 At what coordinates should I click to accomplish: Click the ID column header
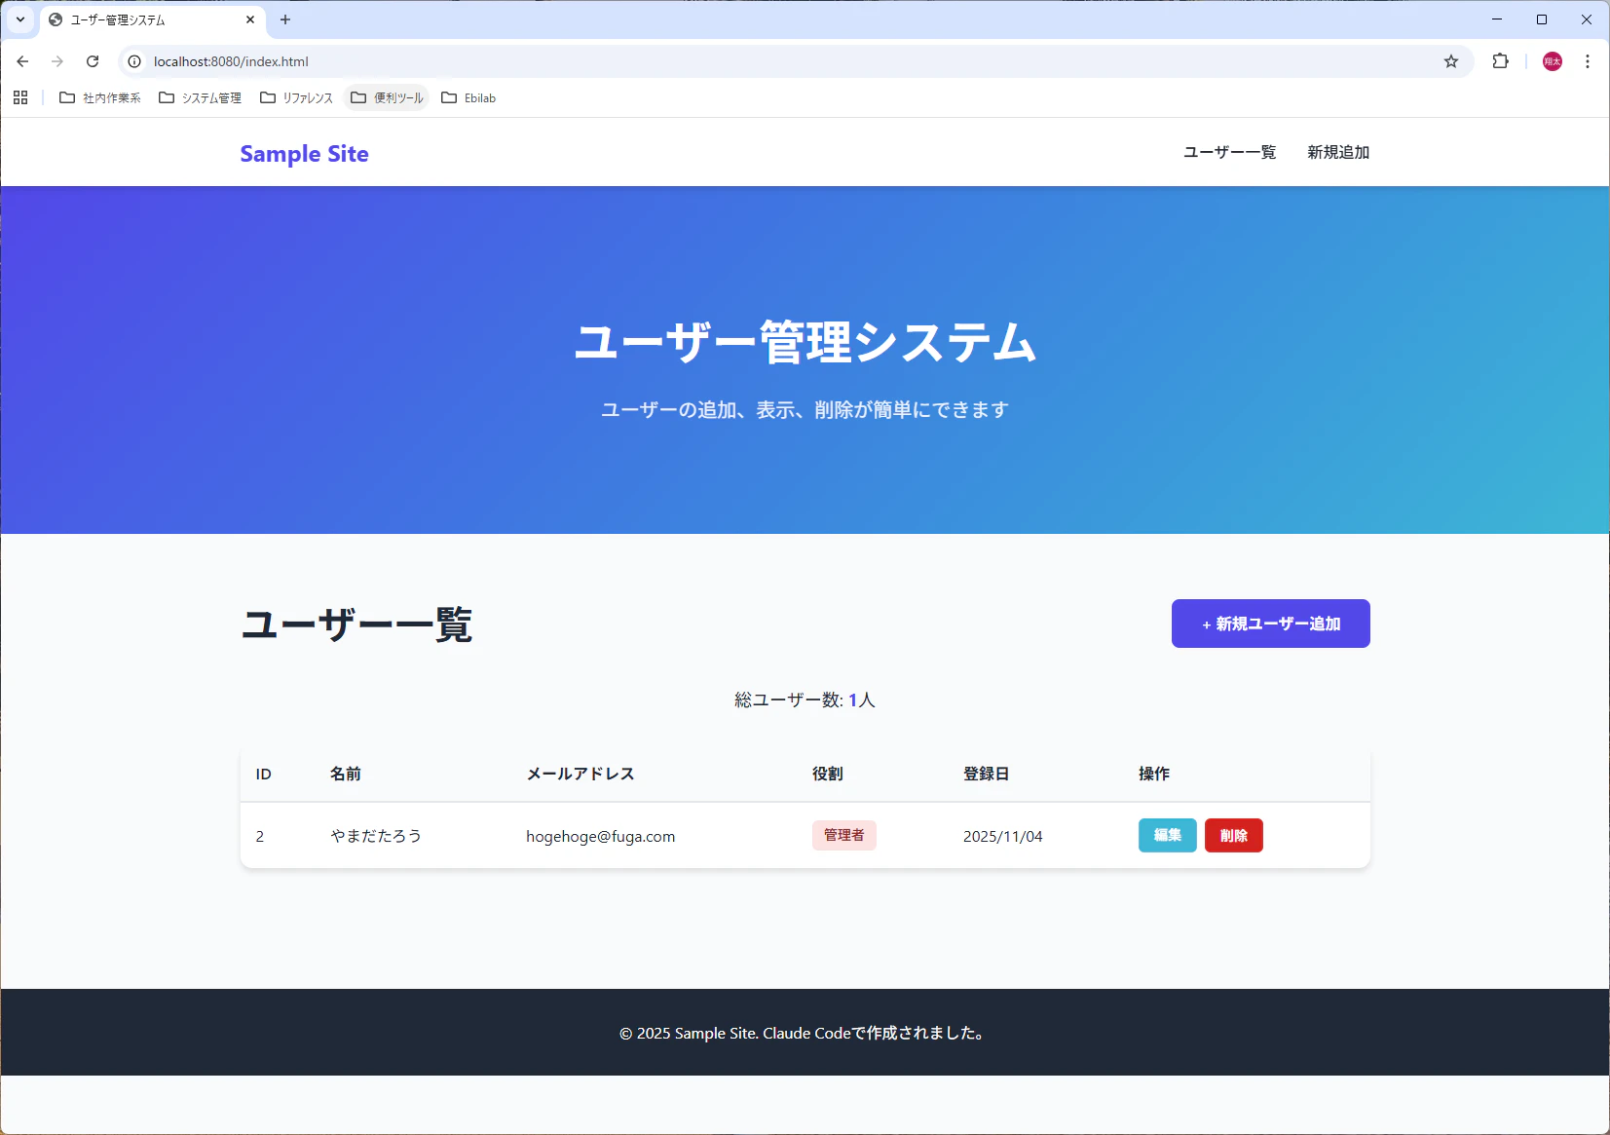263,774
